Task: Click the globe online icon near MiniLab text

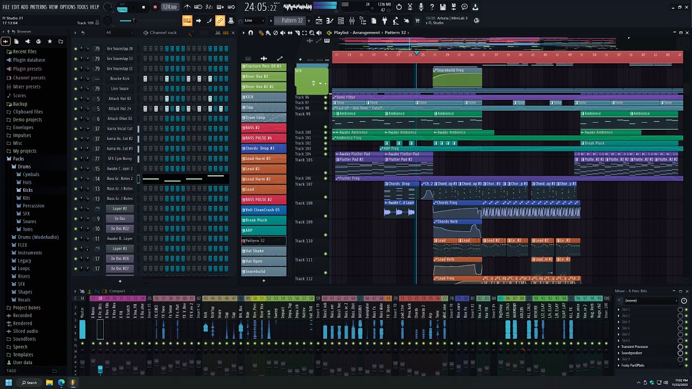Action: [476, 21]
